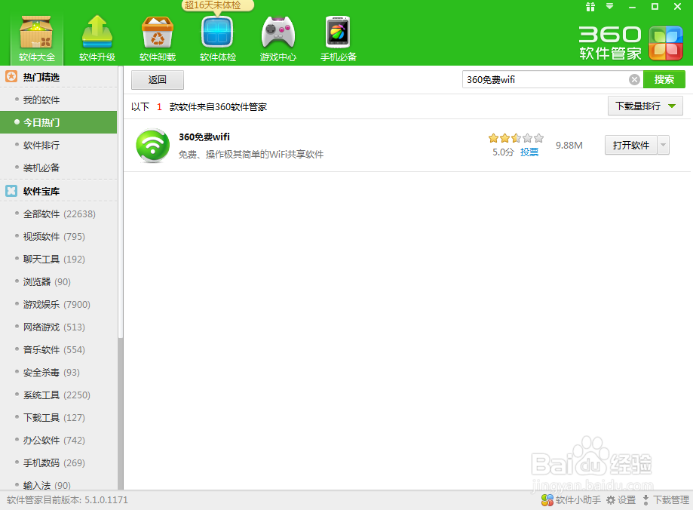Select 手机数码 (269) category
Screen dimensions: 693x510
tap(58, 462)
